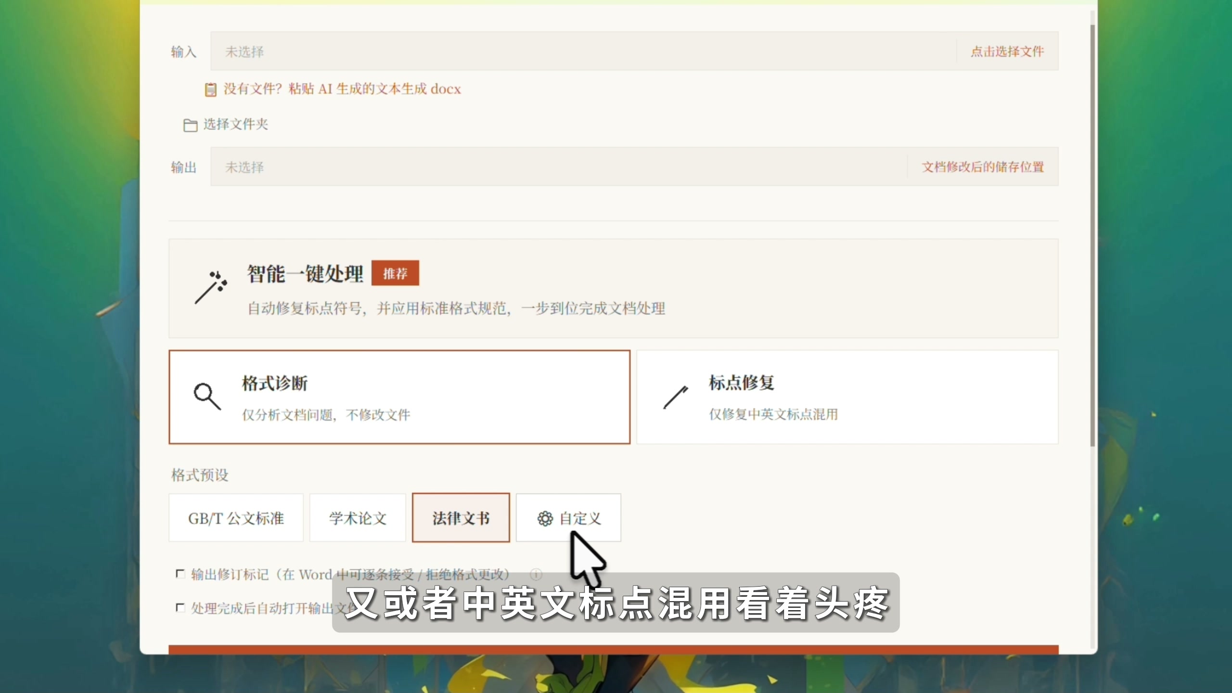1232x693 pixels.
Task: Click 选择文件夹 link
Action: [235, 125]
